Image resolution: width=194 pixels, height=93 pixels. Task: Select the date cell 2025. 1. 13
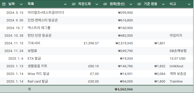[x=15, y=66]
